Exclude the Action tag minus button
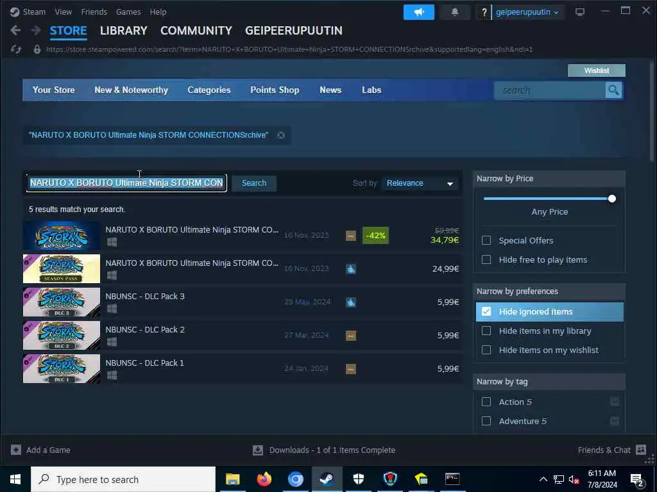Viewport: 657px width, 492px height. (615, 402)
